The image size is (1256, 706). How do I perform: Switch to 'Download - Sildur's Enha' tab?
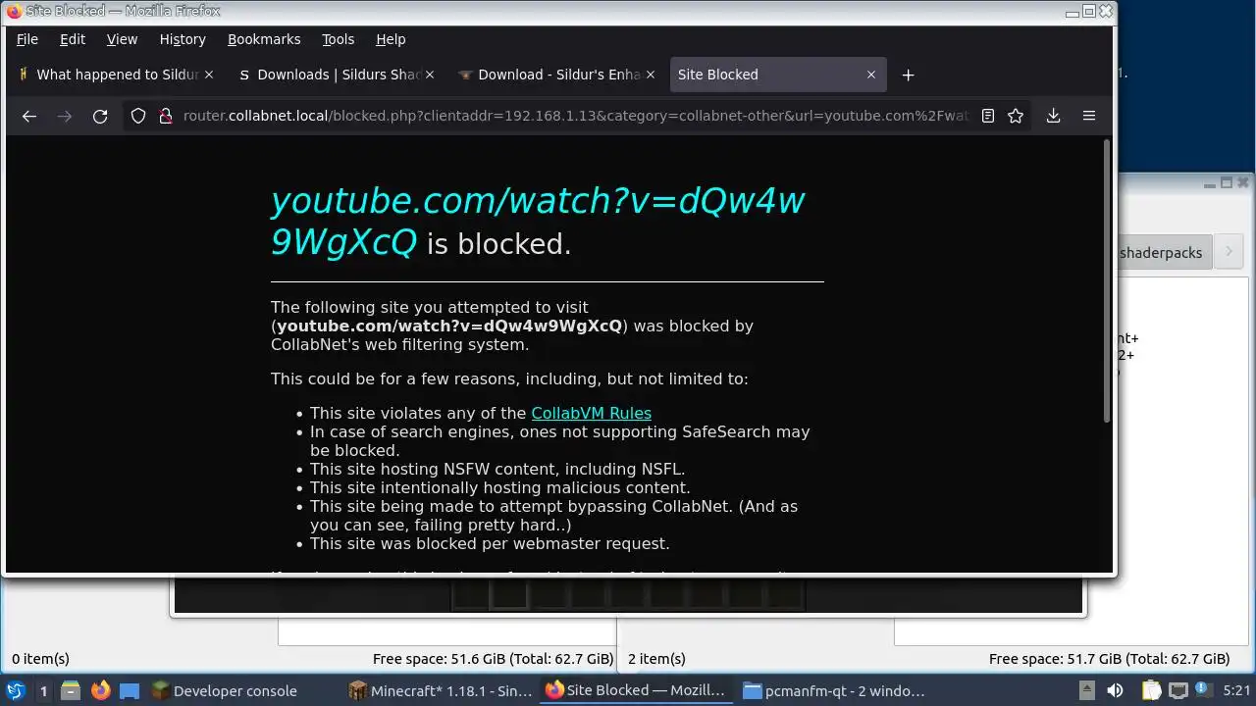coord(557,75)
